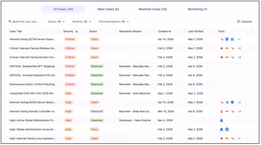Click falcon icon in Internet-Facing Windows Se row
Image resolution: width=261 pixels, height=145 pixels.
232,48
